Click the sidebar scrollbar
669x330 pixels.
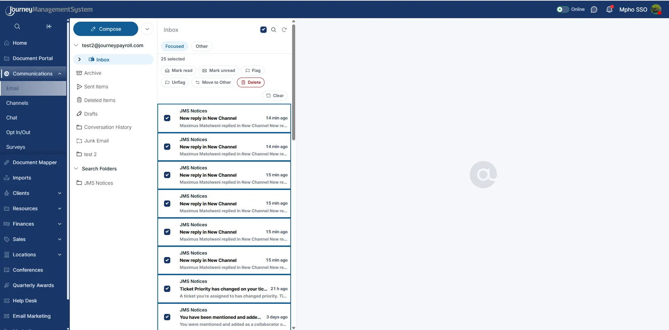click(x=68, y=161)
